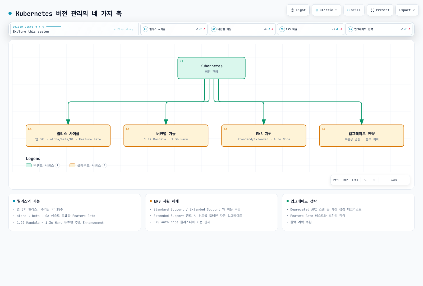Image resolution: width=423 pixels, height=286 pixels.
Task: Click Play story in guided views
Action: (124, 29)
